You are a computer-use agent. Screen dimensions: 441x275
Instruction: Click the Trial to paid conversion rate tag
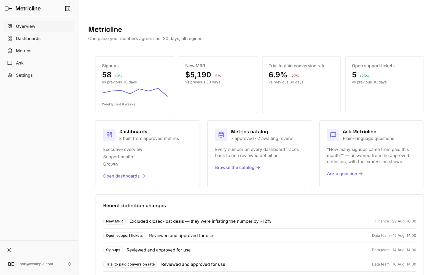tap(130, 264)
